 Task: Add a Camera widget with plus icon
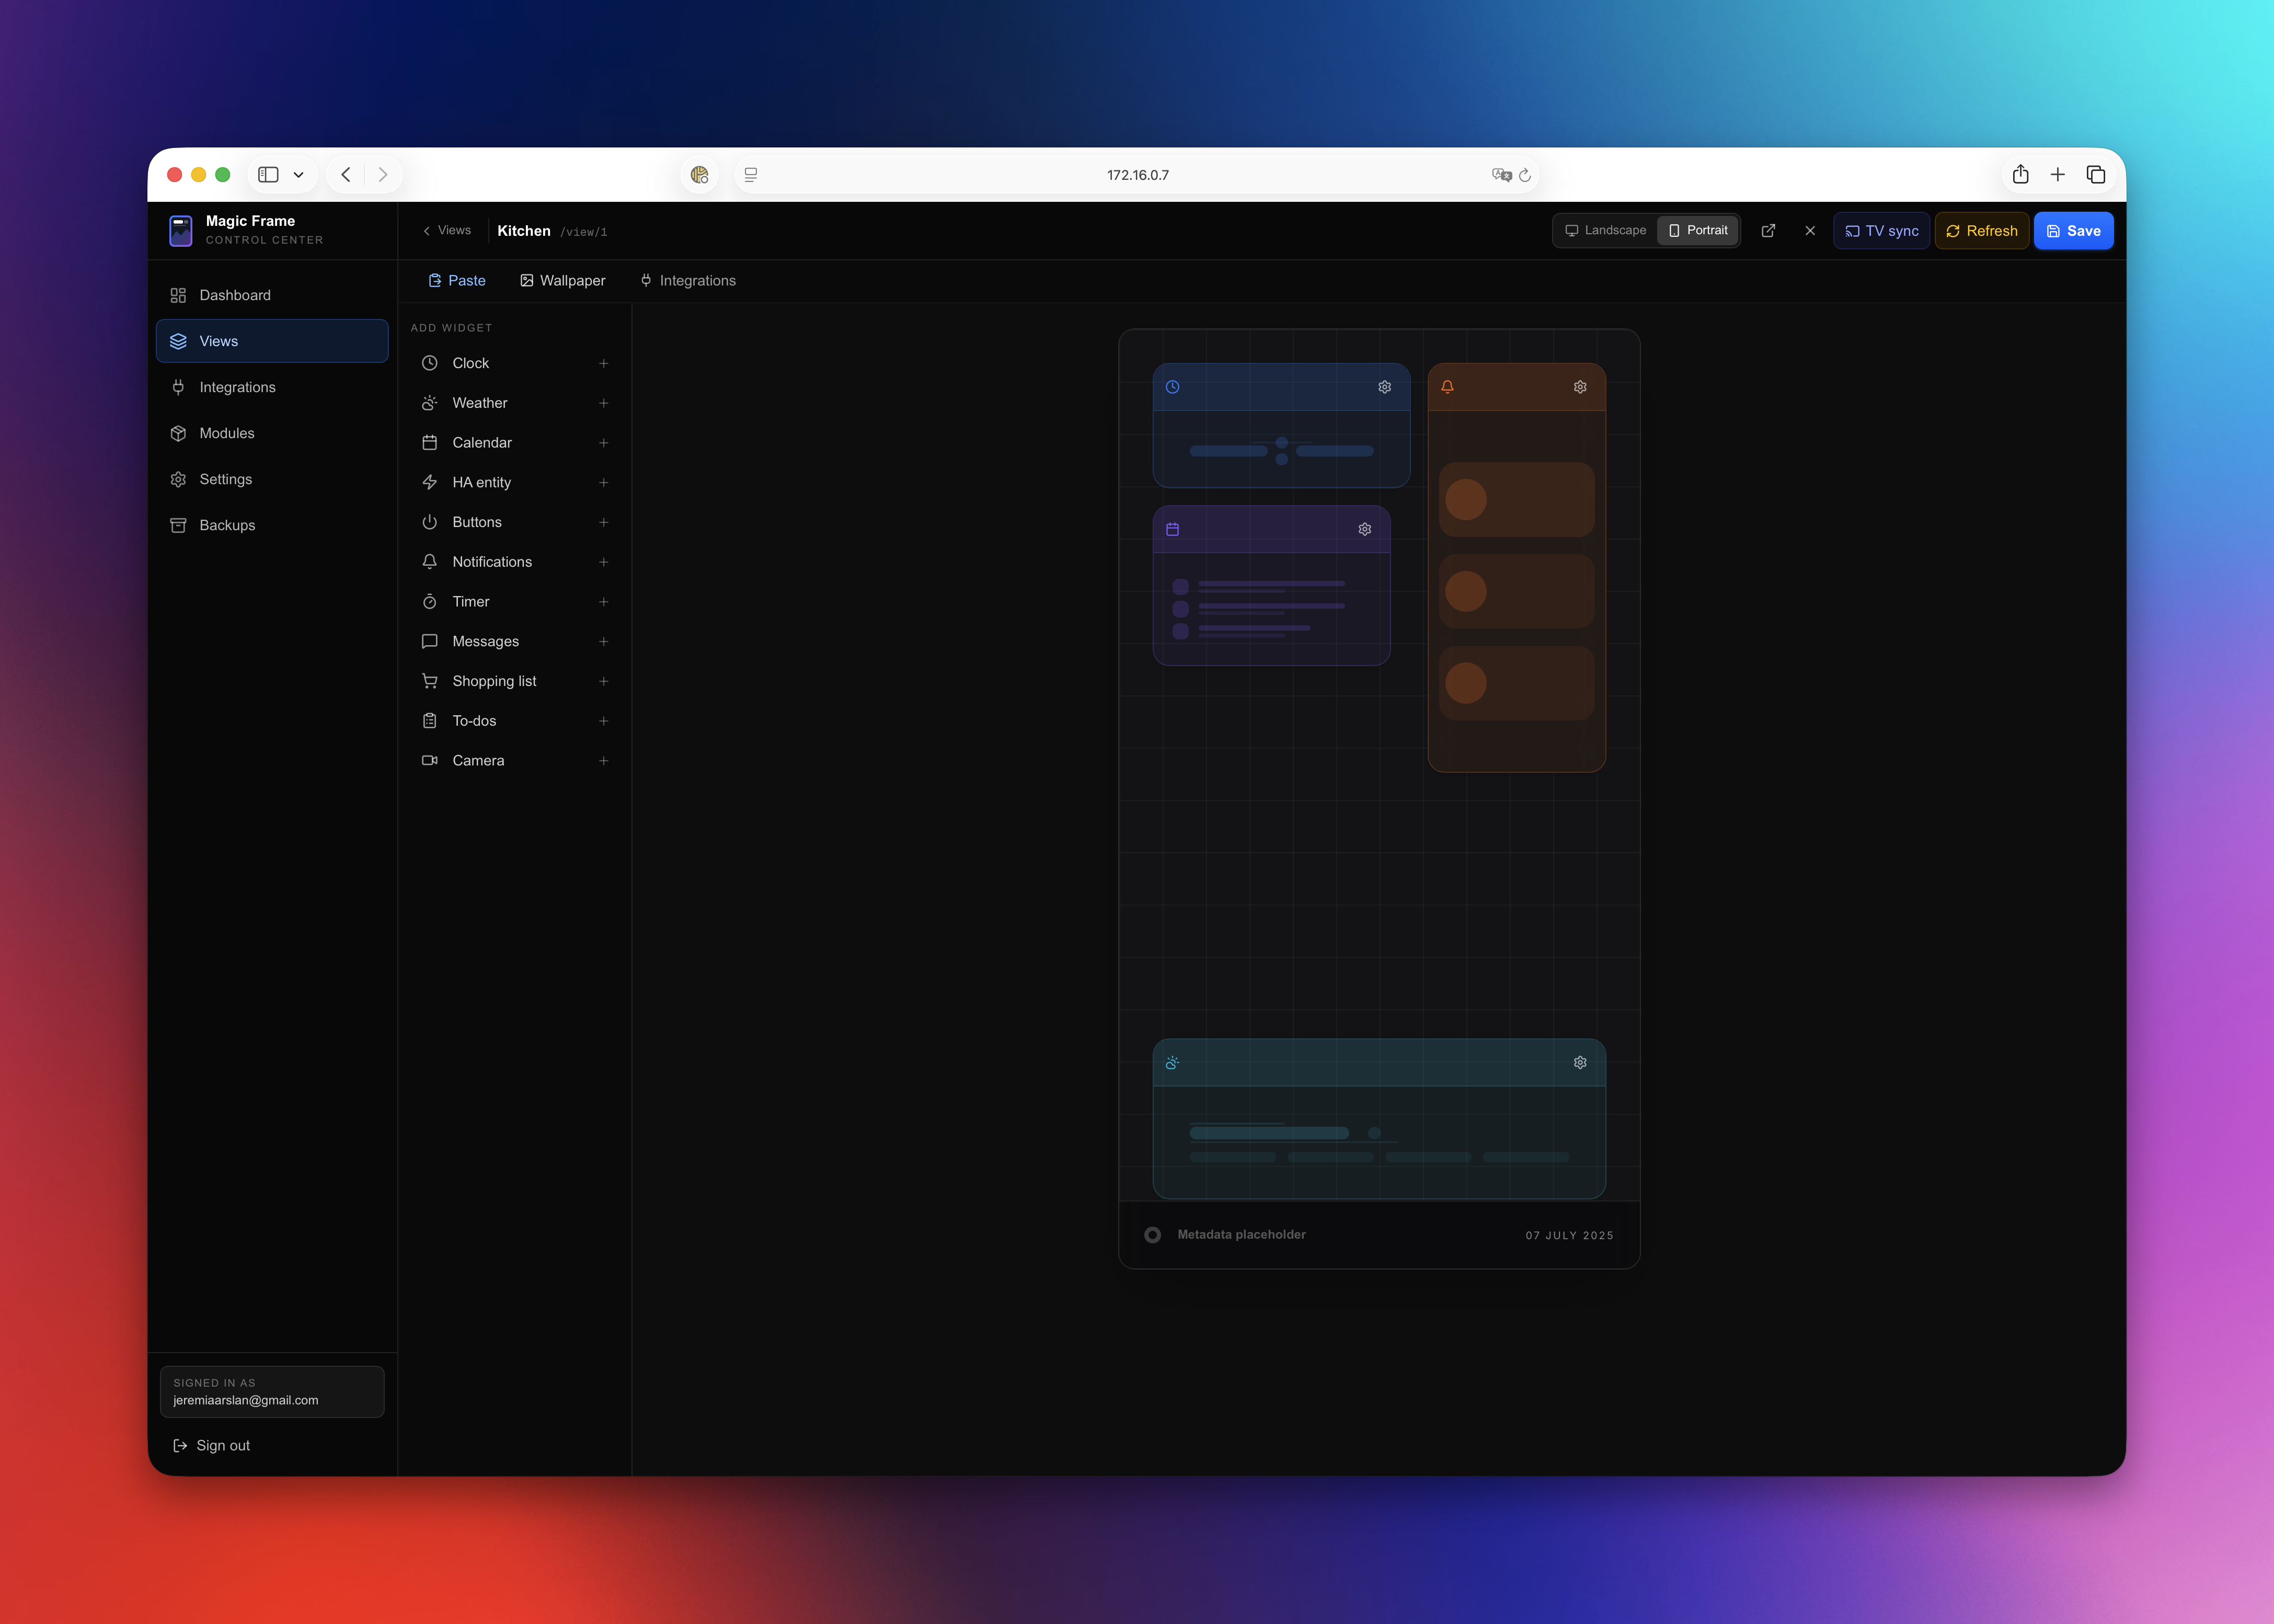click(x=604, y=761)
